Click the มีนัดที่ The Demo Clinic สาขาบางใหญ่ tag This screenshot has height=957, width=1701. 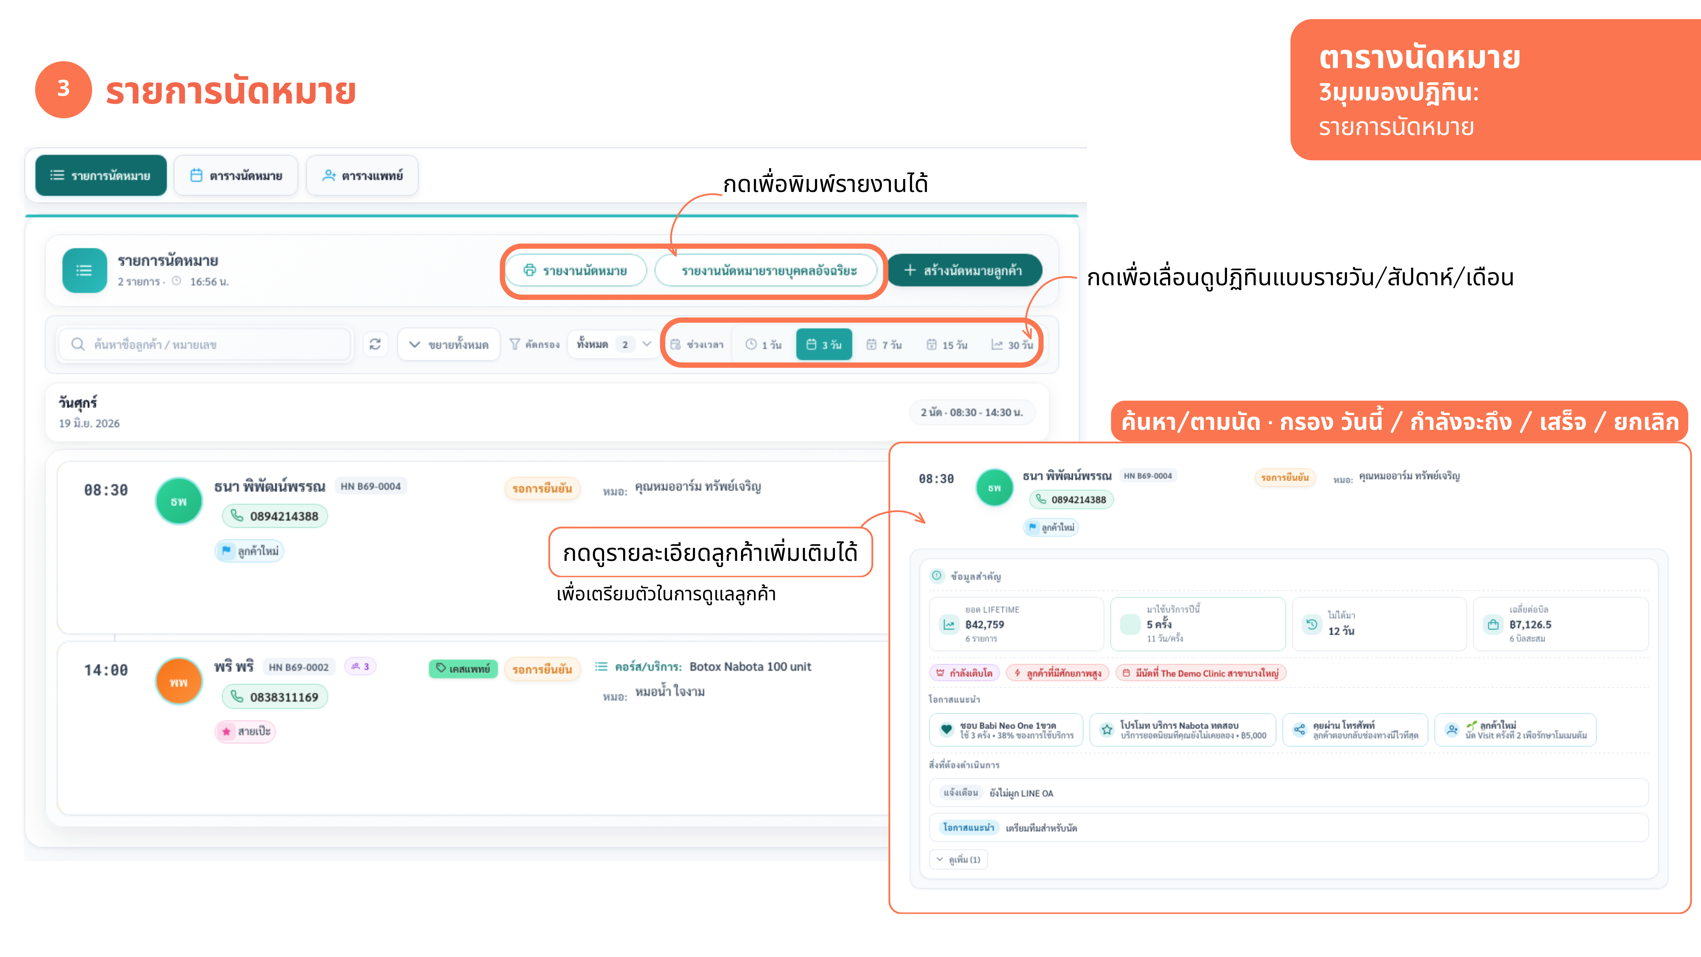[x=1201, y=673]
